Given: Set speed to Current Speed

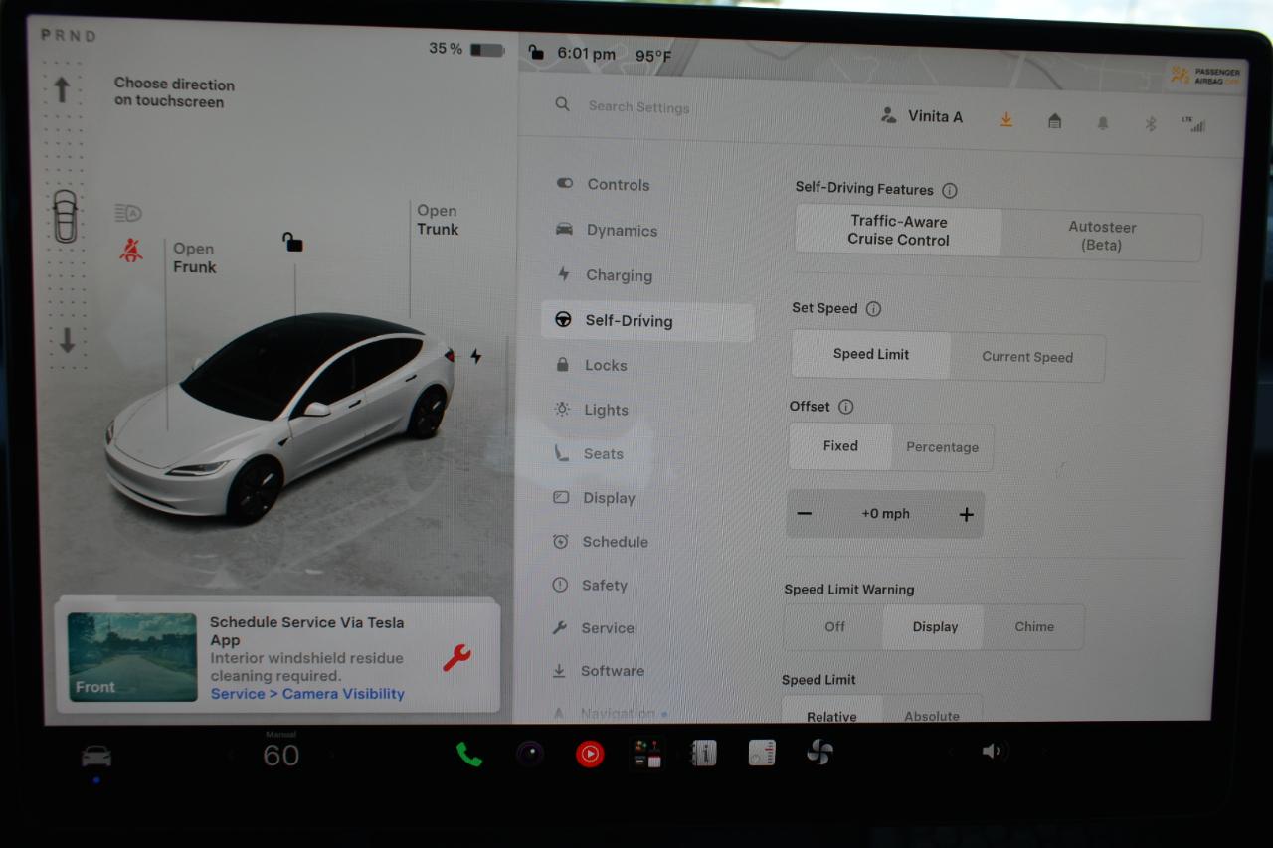Looking at the screenshot, I should pos(1027,357).
